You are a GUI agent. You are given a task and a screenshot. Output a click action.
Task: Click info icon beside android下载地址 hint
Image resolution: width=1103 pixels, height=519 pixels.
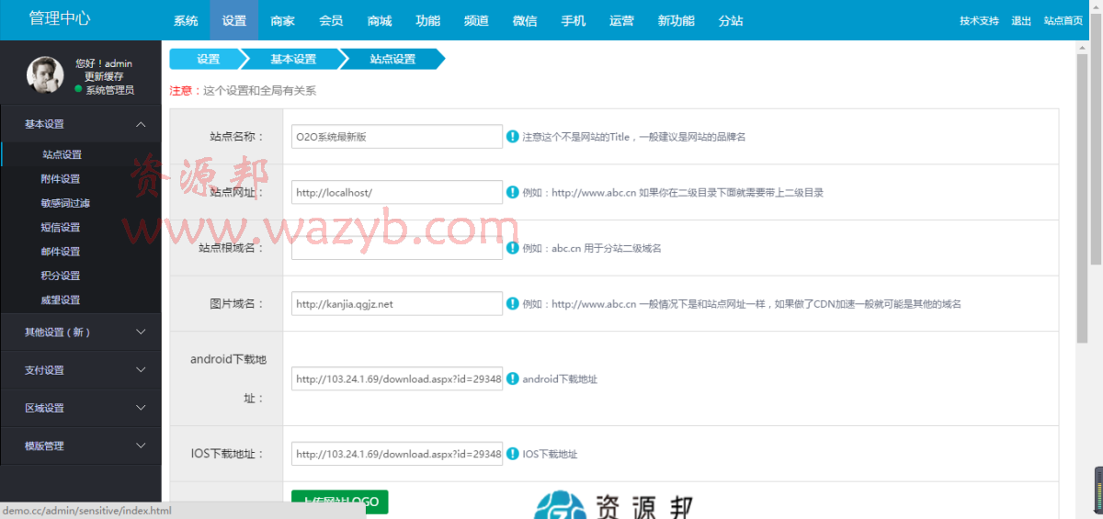point(512,378)
